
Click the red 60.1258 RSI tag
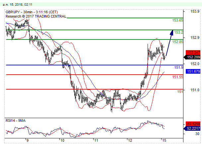pos(193,124)
